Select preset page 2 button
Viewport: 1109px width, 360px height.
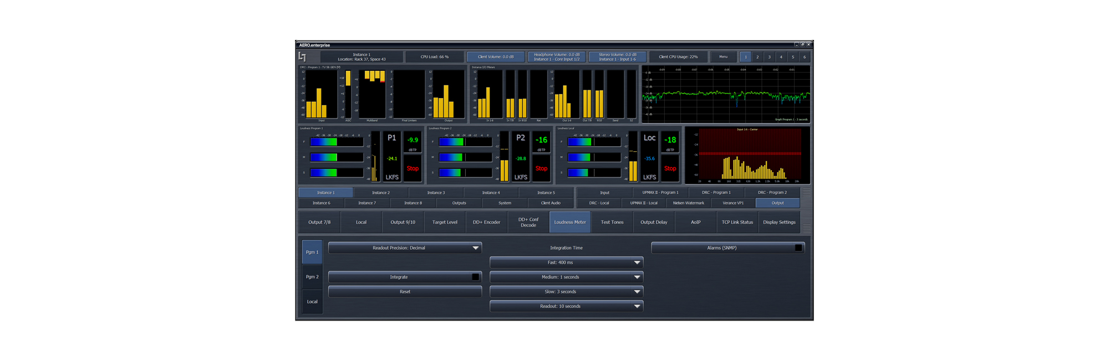coord(757,56)
